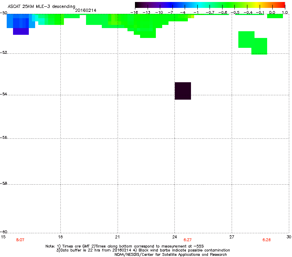292x257 pixels.
Task: Click the isolated green data block near longitude 28
Action: tap(253, 43)
